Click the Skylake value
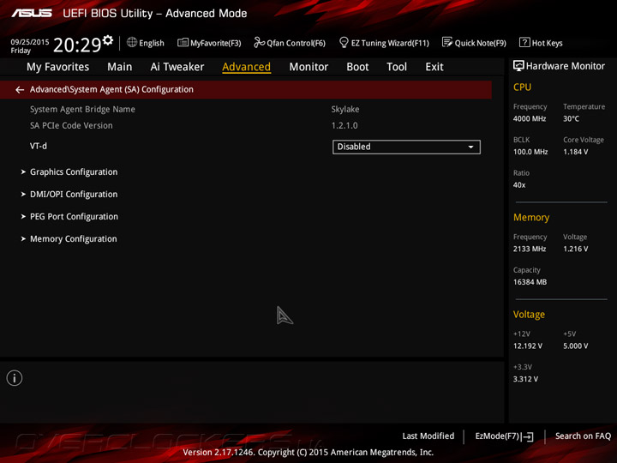The width and height of the screenshot is (617, 463). point(345,110)
